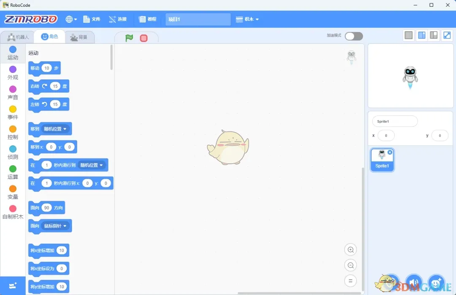Click the 项目1 project name field
456x295 pixels.
(198, 19)
